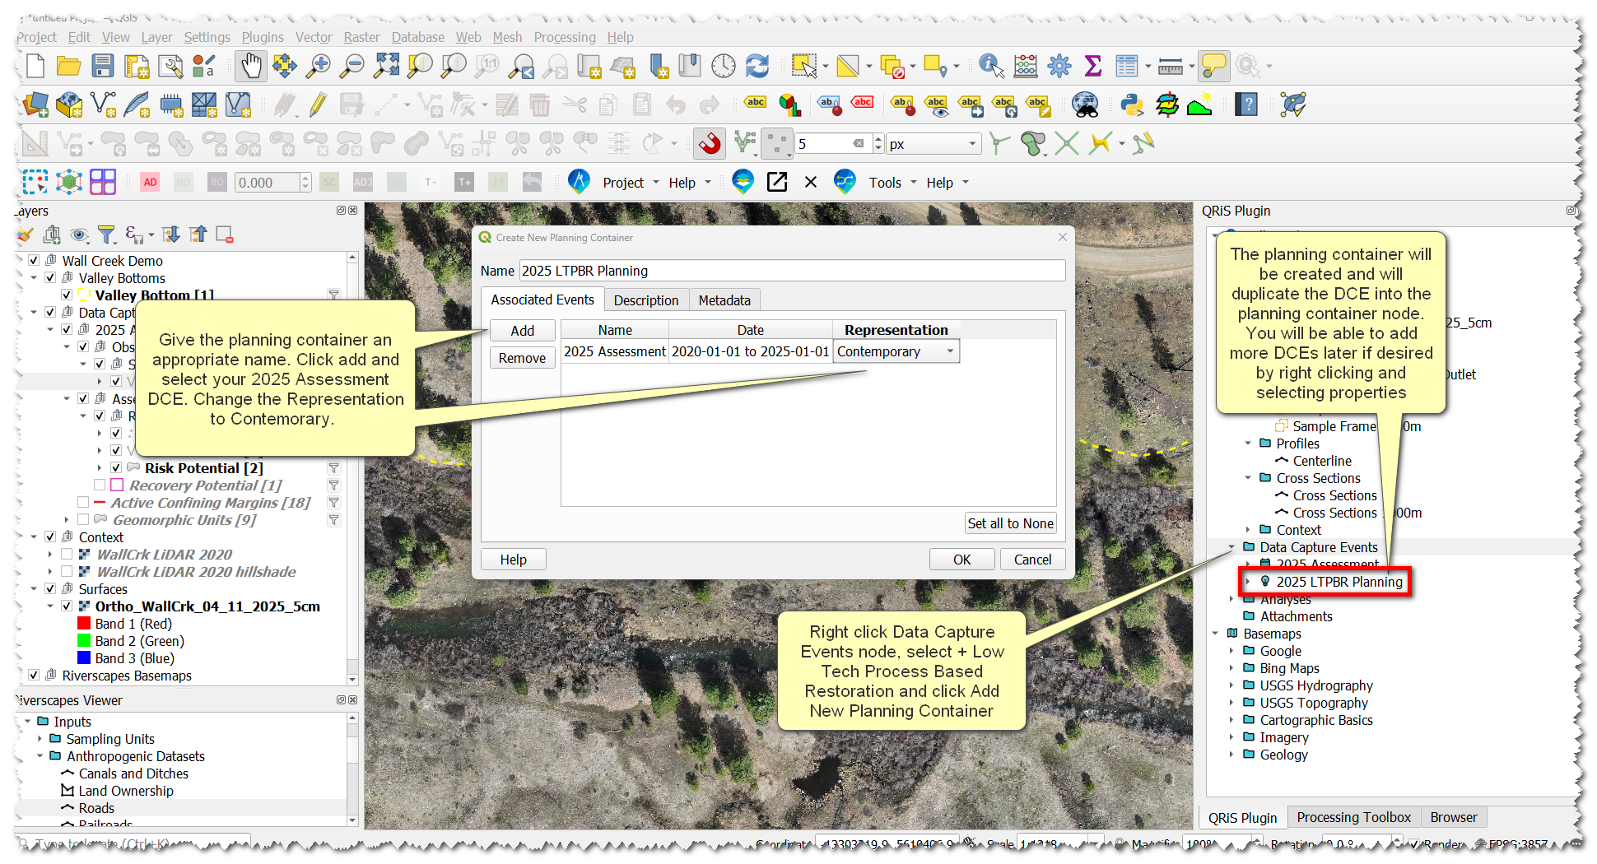
Task: Enable the WallCrk LiDAR 2020 hillshade layer
Action: click(x=67, y=572)
